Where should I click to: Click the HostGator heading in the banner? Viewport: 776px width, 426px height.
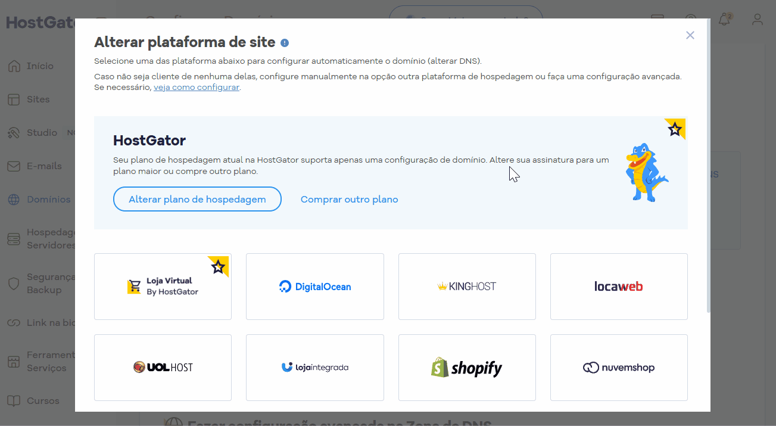[149, 141]
